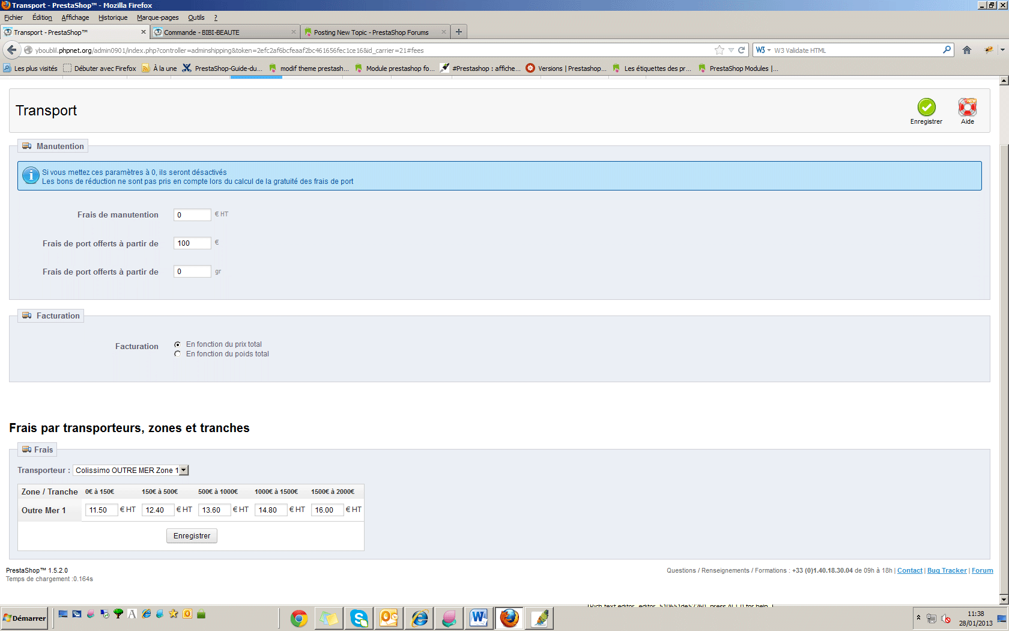Click the green tree quick launch icon
The image size is (1009, 631).
point(118,614)
